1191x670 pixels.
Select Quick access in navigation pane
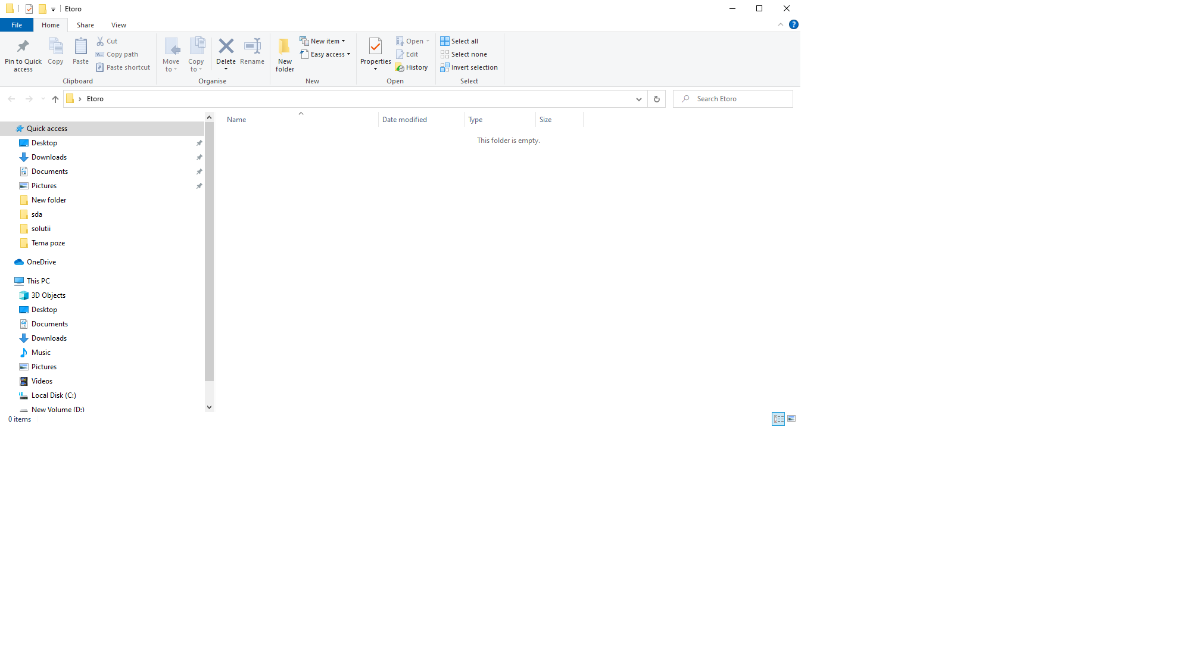tap(102, 129)
